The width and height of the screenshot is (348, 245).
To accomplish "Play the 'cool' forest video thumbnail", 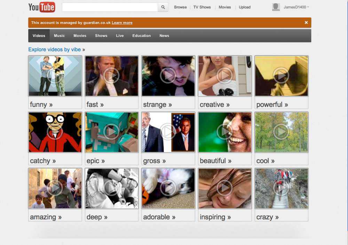I will [x=281, y=132].
